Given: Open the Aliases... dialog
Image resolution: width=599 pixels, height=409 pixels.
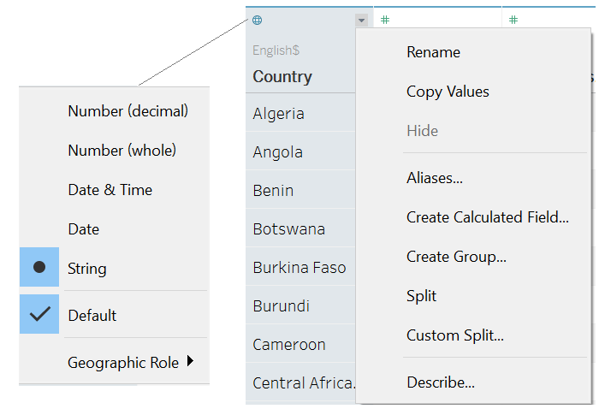Looking at the screenshot, I should pyautogui.click(x=435, y=178).
